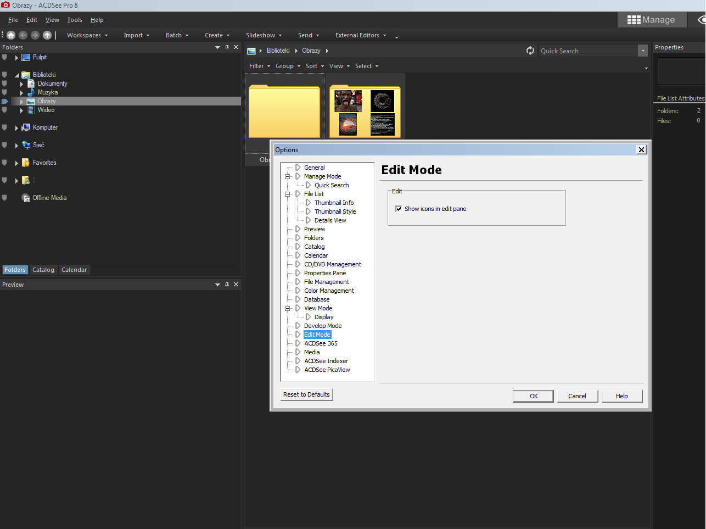Select Color Management in options tree
This screenshot has height=529, width=706.
(329, 291)
